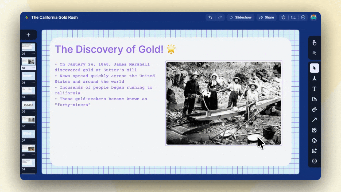Open the image insert tool
Image resolution: width=341 pixels, height=192 pixels.
[x=314, y=130]
